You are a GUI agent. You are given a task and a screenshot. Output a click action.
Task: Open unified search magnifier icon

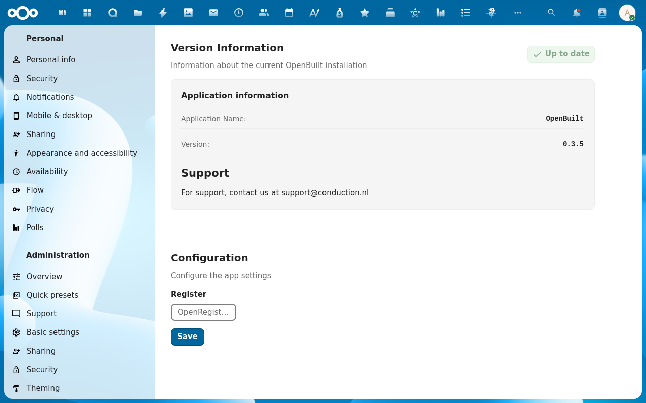point(552,13)
